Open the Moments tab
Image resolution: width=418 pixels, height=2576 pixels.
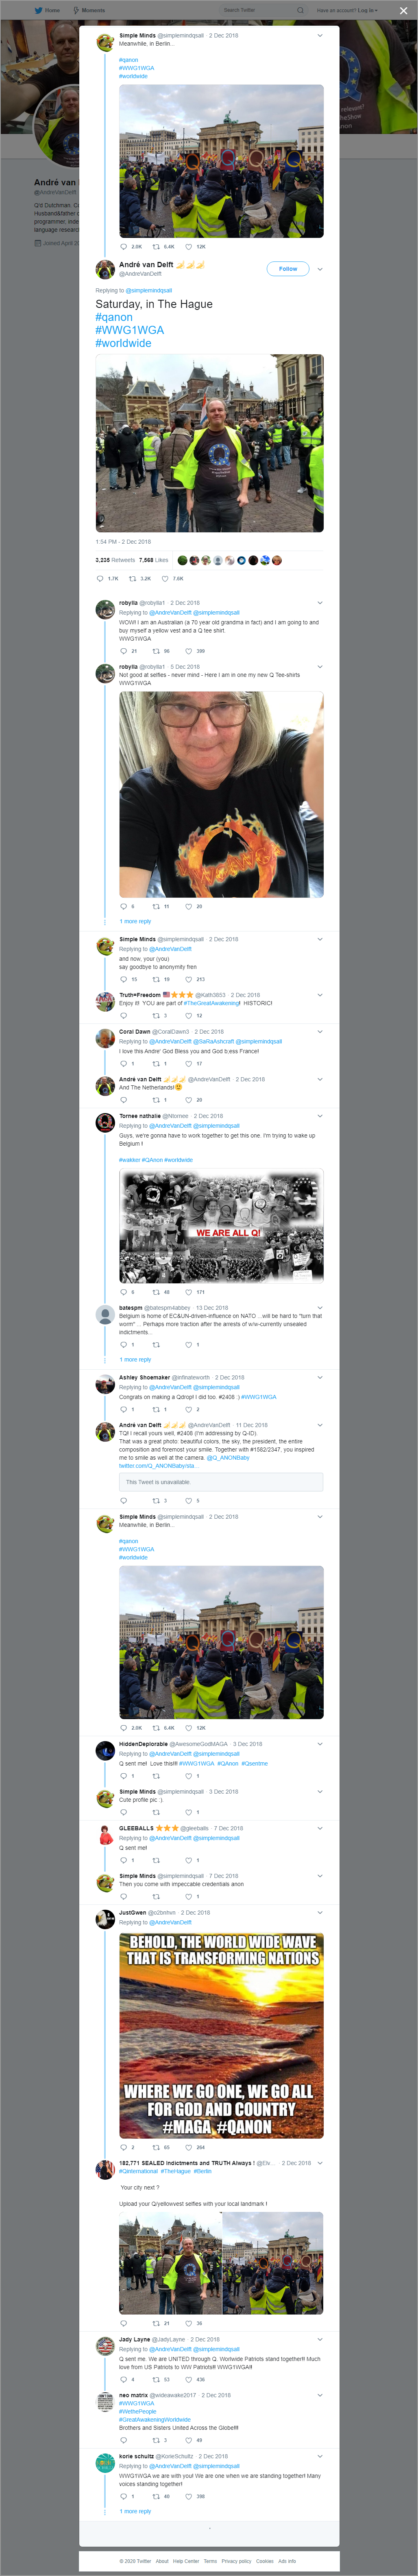click(x=89, y=10)
